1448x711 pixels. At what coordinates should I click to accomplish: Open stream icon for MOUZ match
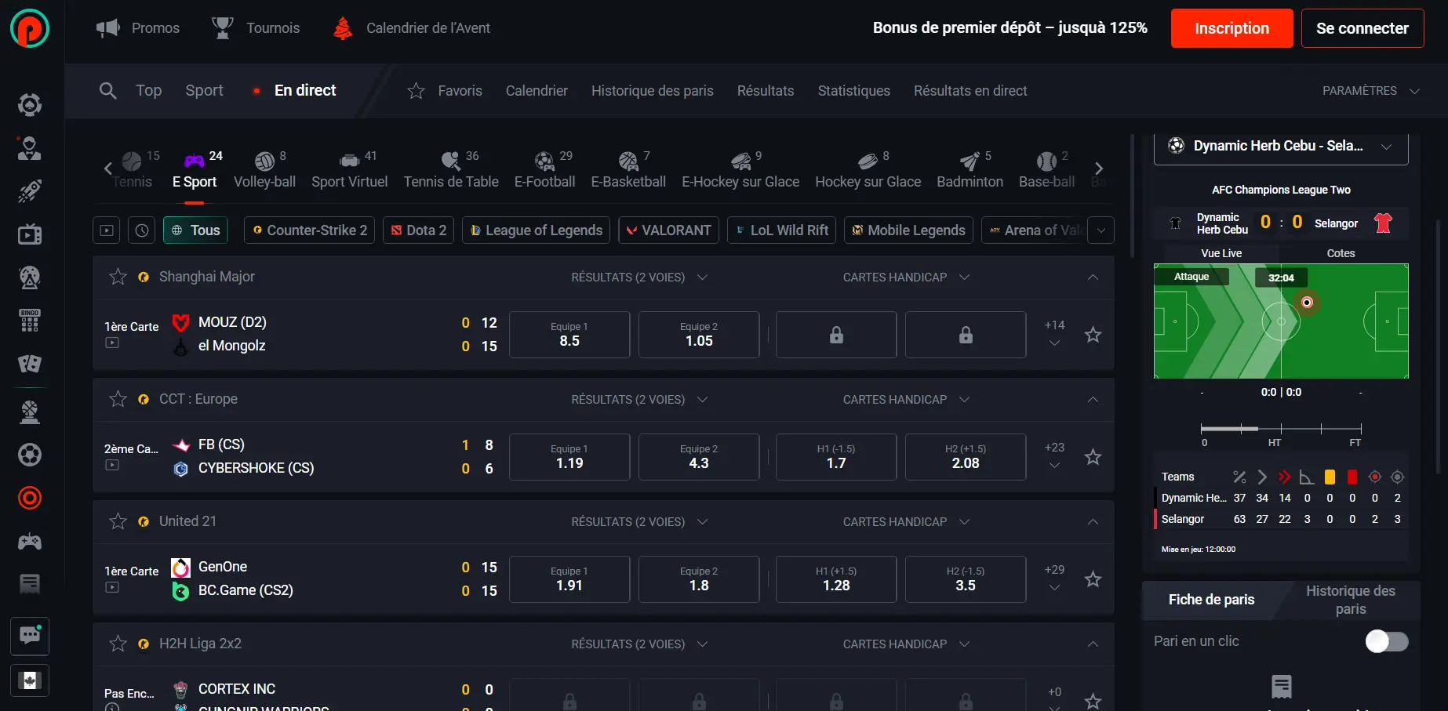coord(112,343)
